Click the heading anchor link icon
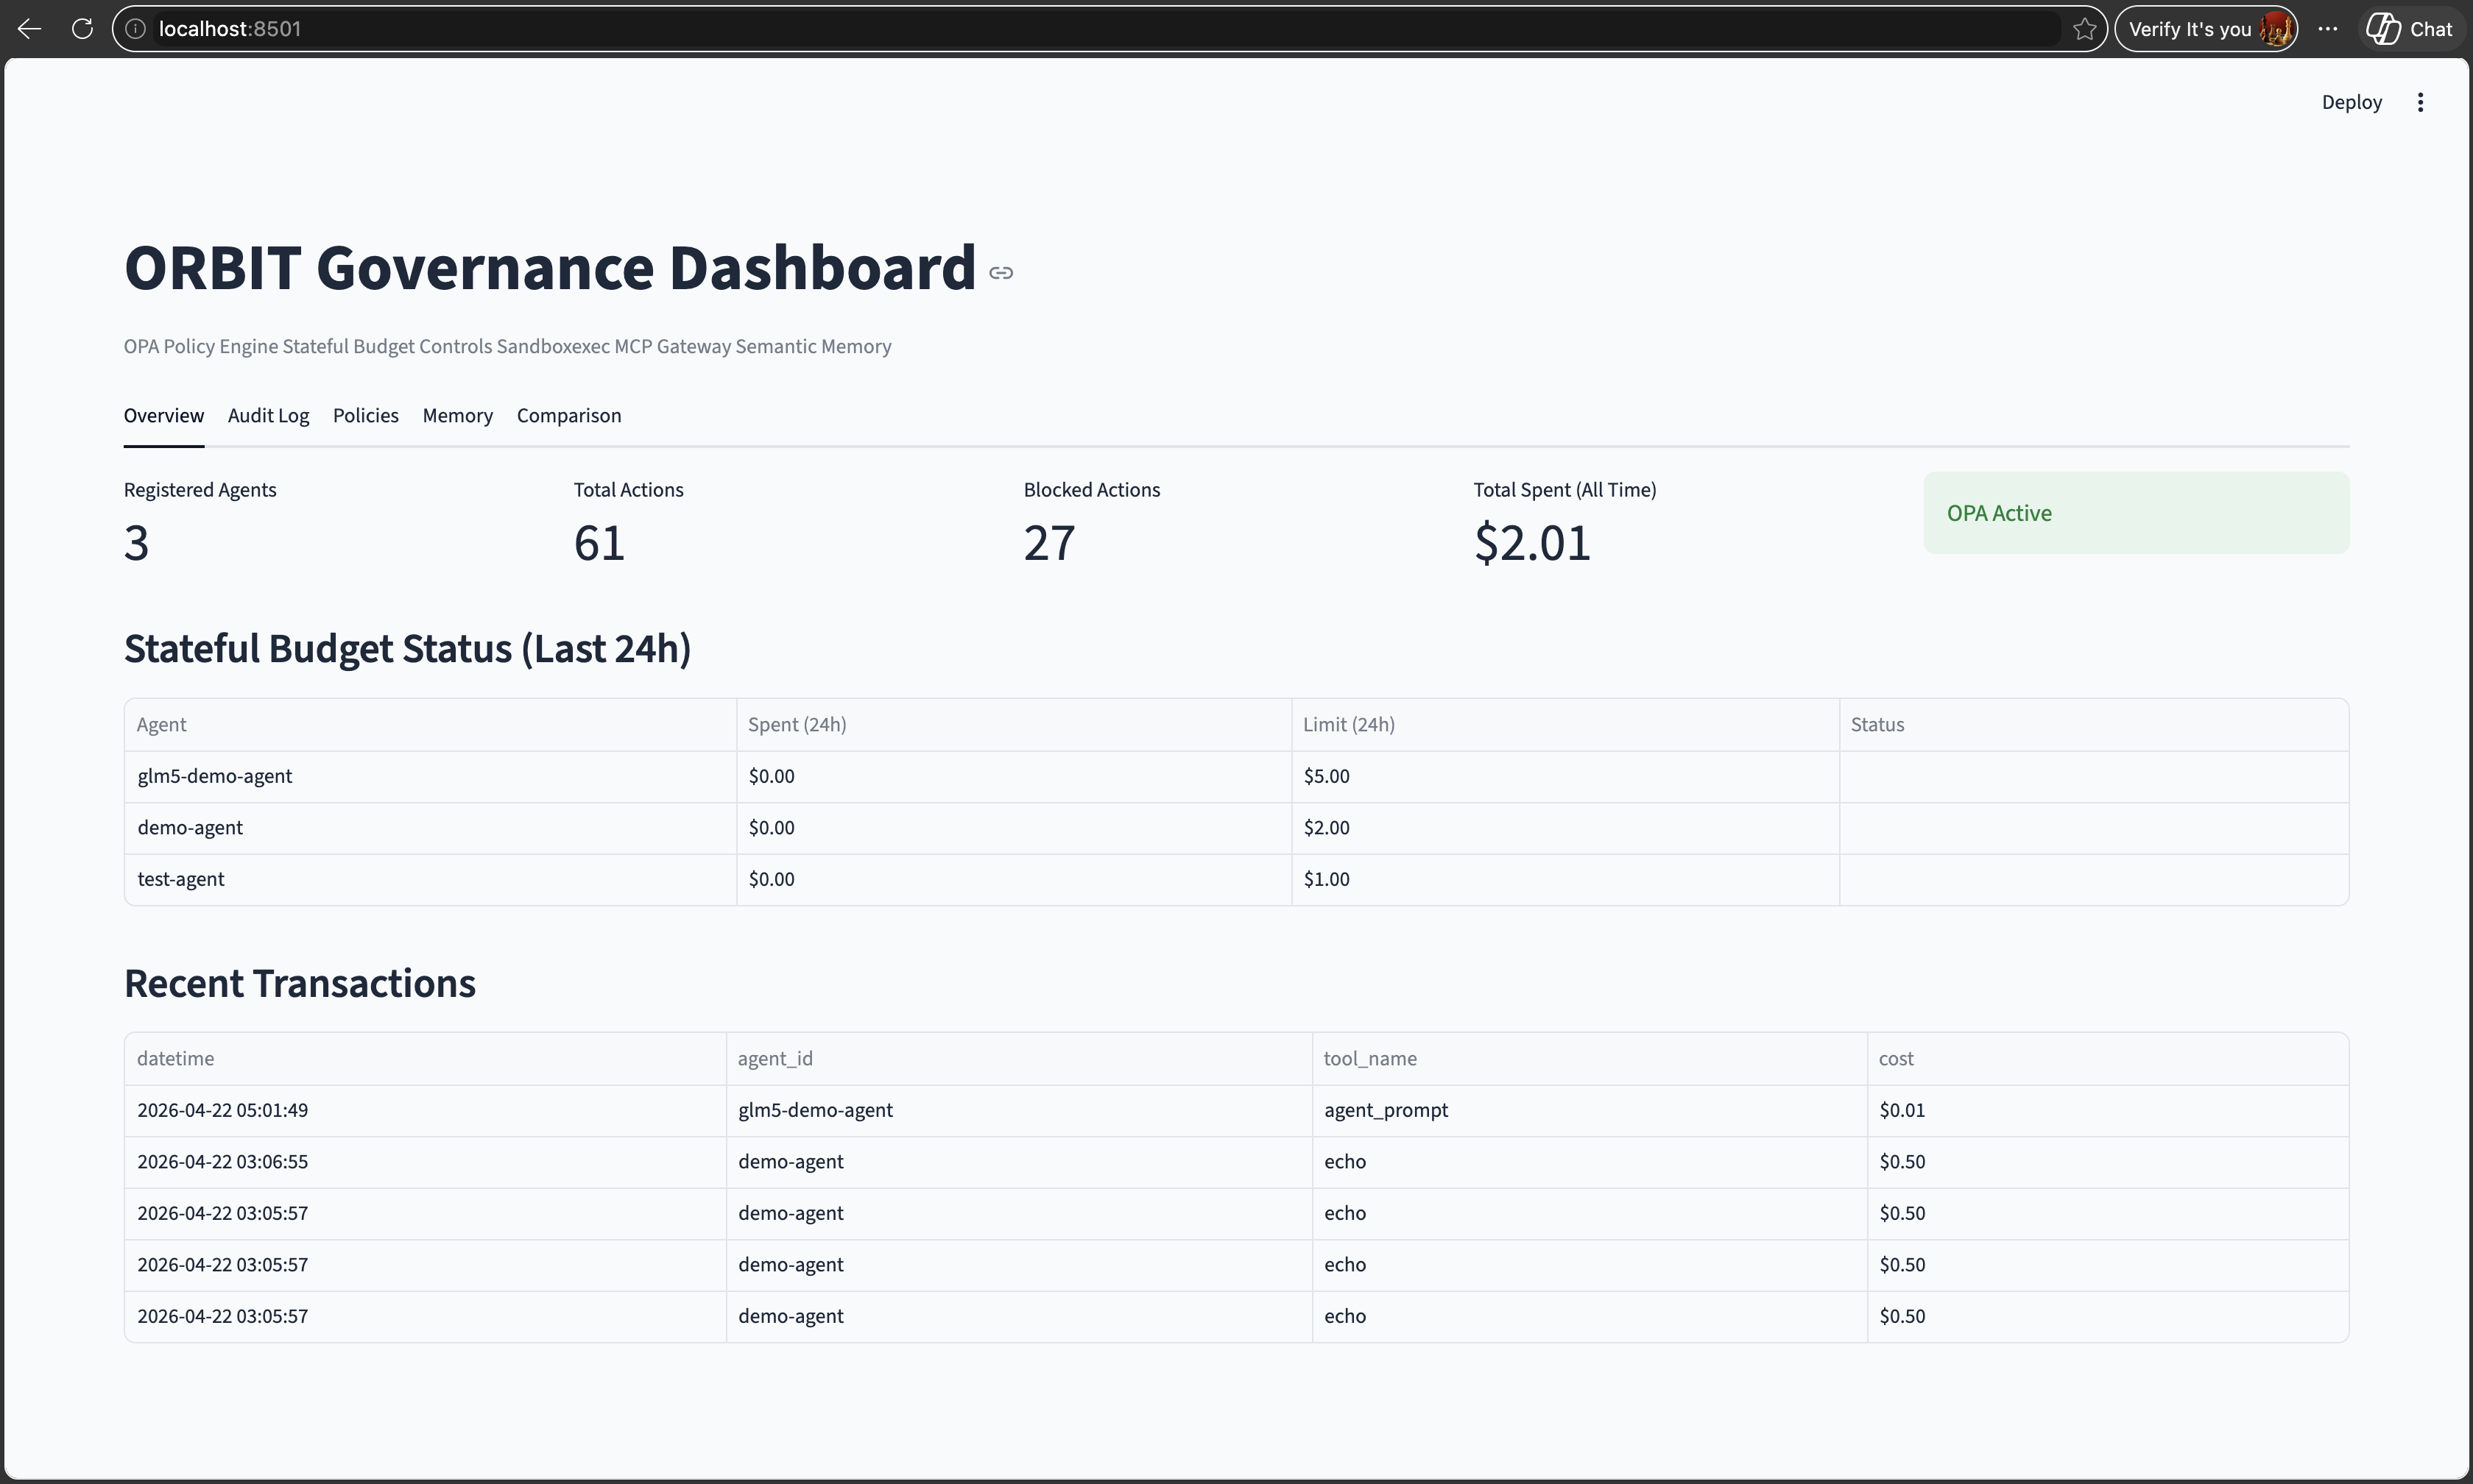The width and height of the screenshot is (2473, 1484). coord(1001,273)
